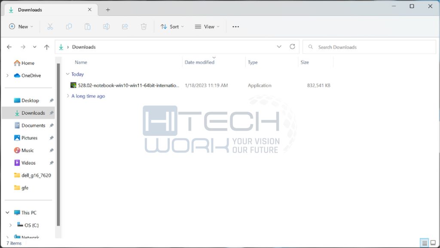Sort by the Size column header
This screenshot has width=440, height=248.
click(x=305, y=62)
